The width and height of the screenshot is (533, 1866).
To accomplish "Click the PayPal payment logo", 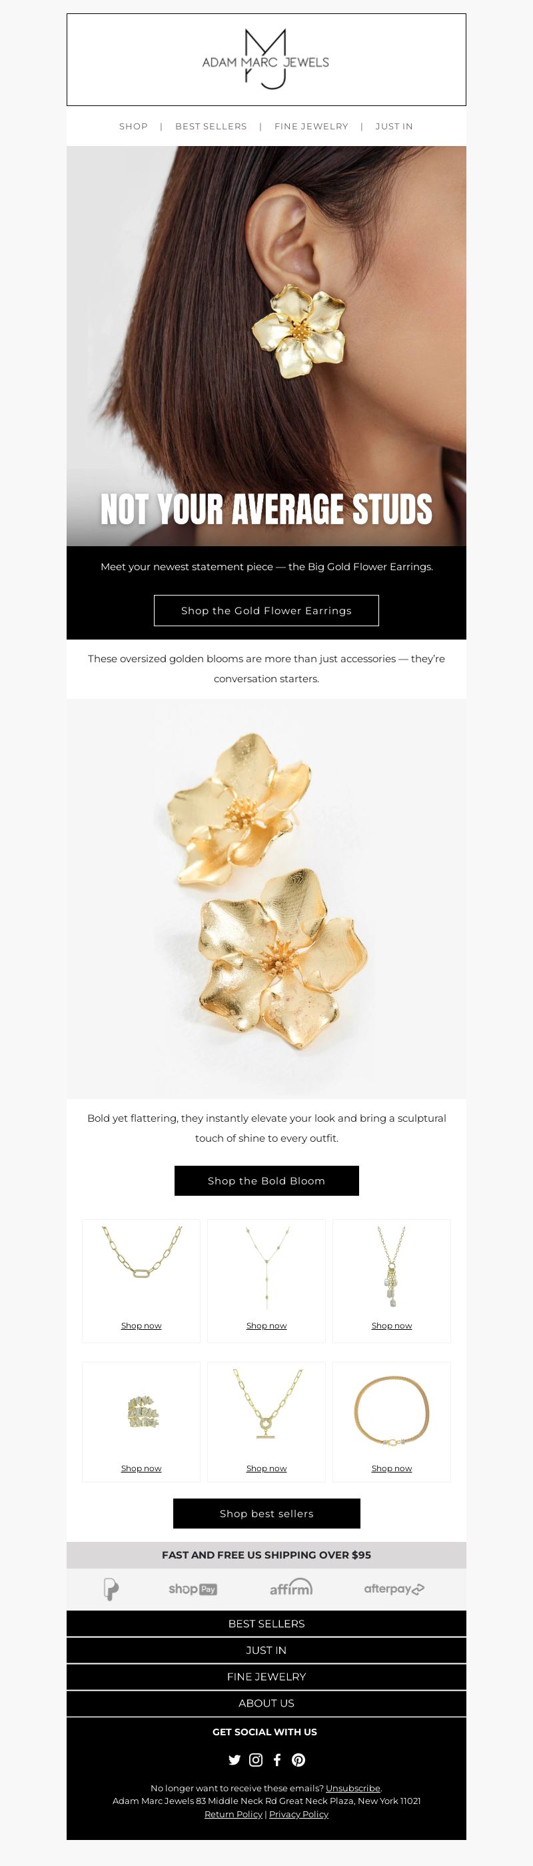I will [x=111, y=1589].
